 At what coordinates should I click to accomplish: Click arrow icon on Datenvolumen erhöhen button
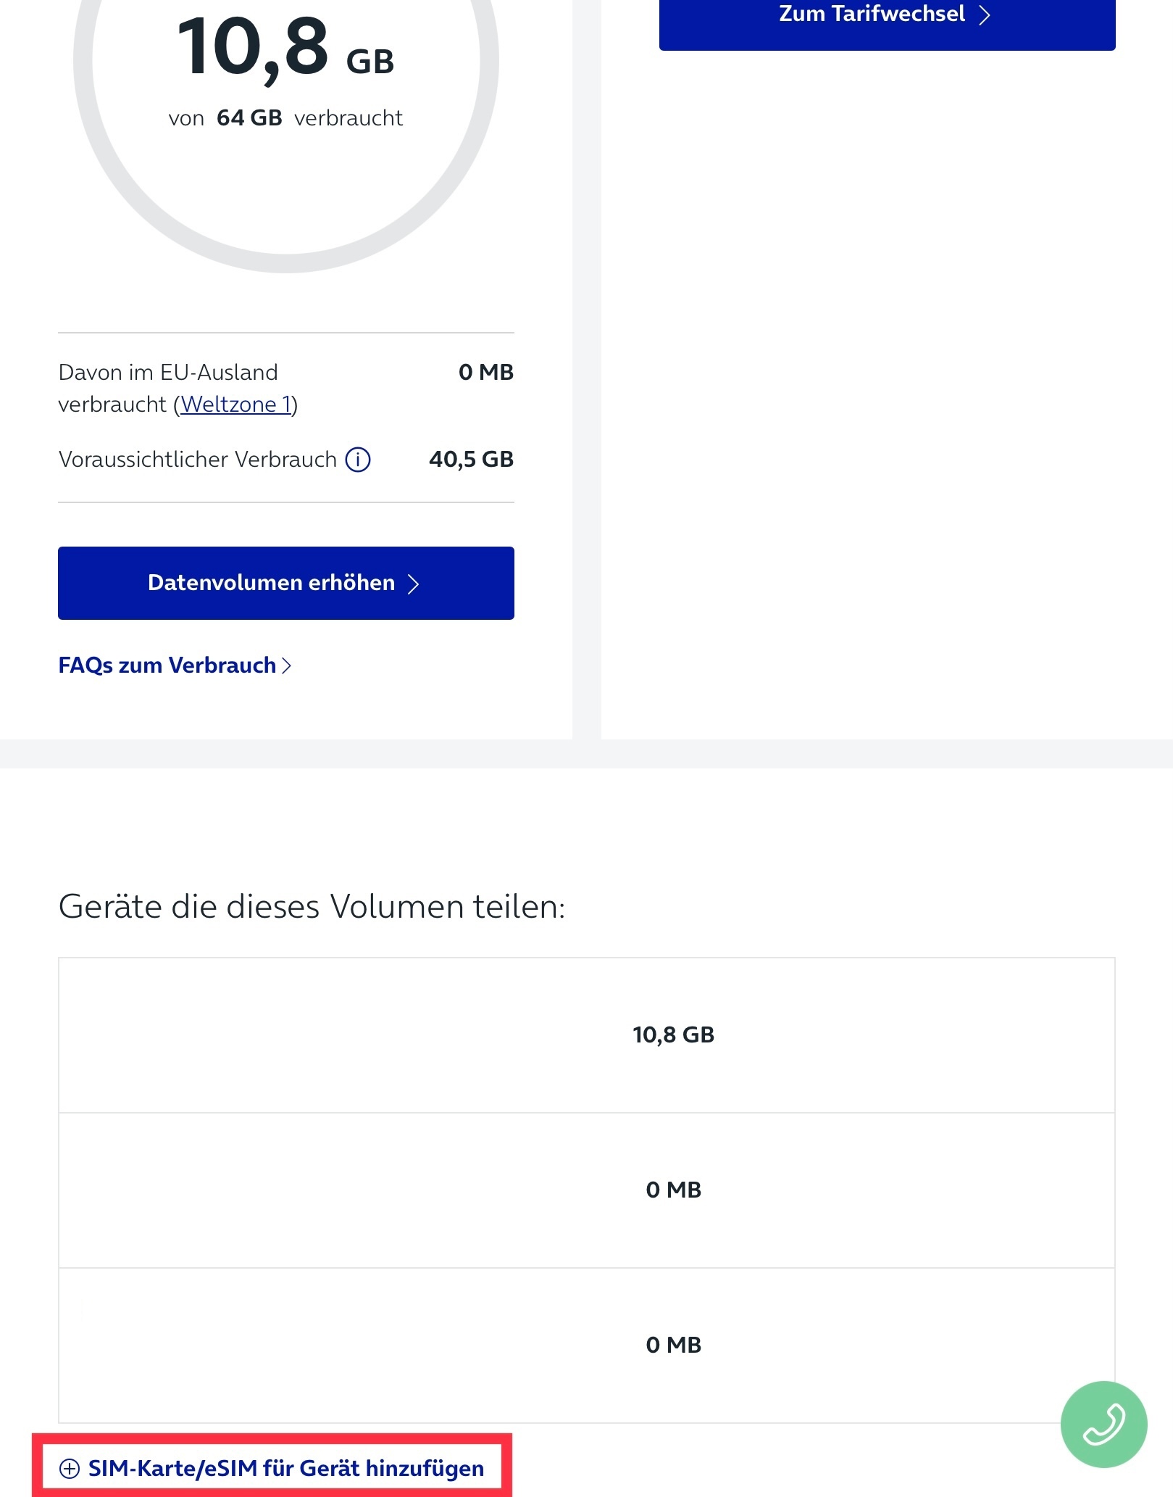tap(413, 584)
